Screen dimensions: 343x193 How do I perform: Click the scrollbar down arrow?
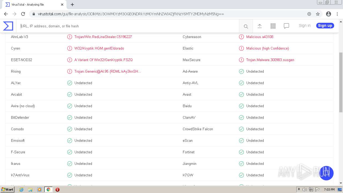[x=341, y=183]
